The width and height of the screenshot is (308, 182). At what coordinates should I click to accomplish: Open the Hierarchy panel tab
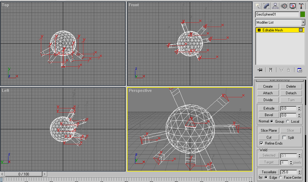coord(275,6)
